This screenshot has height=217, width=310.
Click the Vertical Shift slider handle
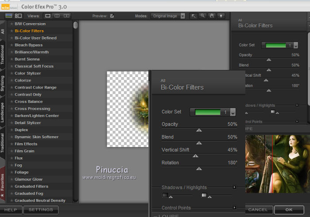click(195, 155)
